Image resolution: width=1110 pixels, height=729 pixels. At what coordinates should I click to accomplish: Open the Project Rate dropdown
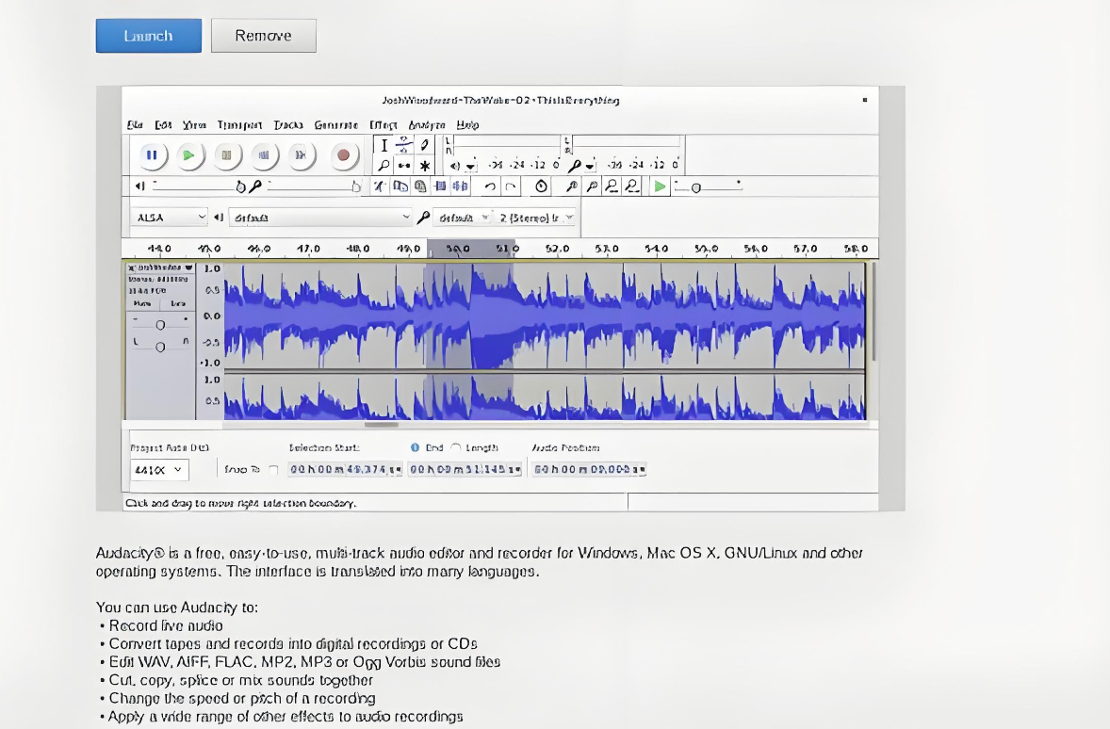pyautogui.click(x=159, y=469)
